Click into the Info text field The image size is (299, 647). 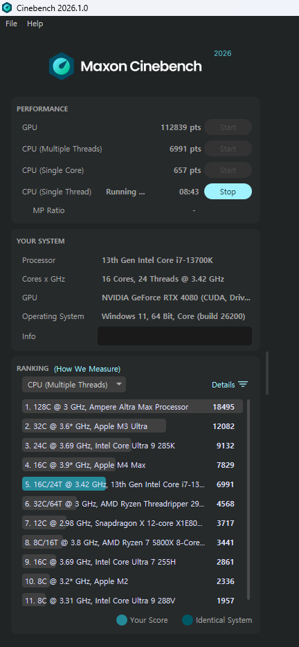coord(174,336)
